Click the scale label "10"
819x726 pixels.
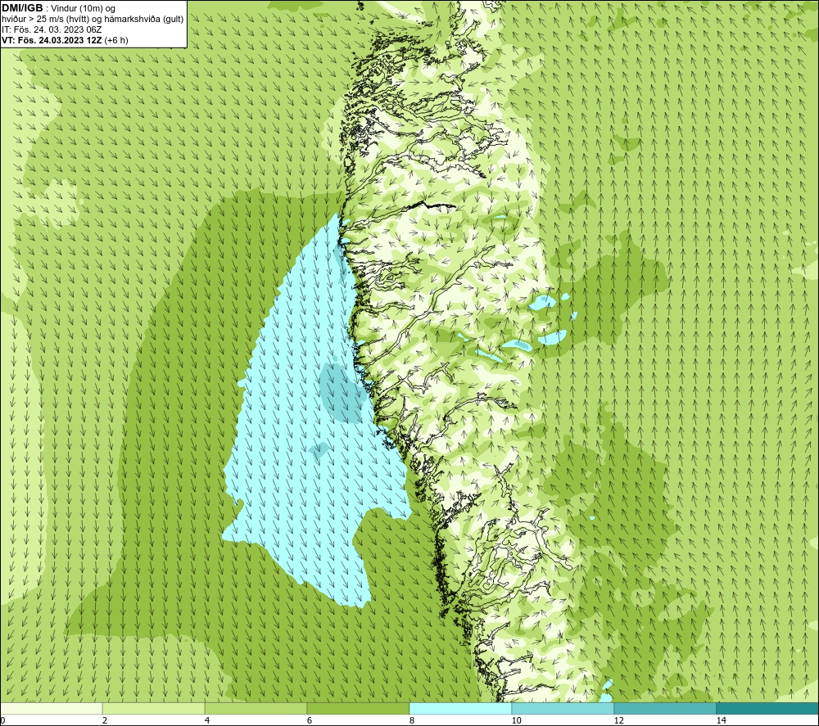[516, 721]
